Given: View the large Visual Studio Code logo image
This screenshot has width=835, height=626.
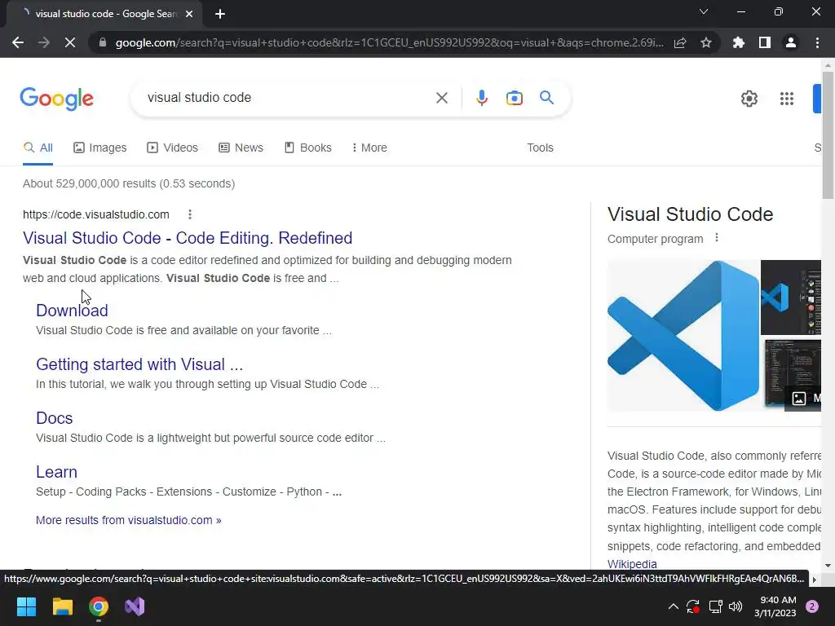Looking at the screenshot, I should pyautogui.click(x=683, y=335).
